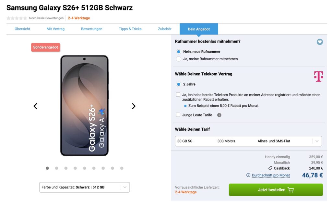This screenshot has height=204, width=332.
Task: Click the info icon beside Junge Leute Tarife
Action: [x=219, y=115]
